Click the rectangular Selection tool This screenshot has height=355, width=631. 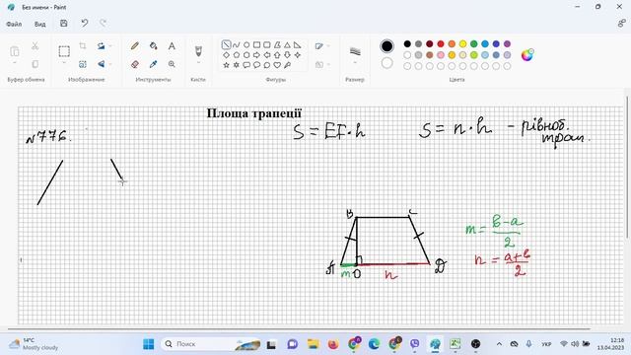[64, 51]
